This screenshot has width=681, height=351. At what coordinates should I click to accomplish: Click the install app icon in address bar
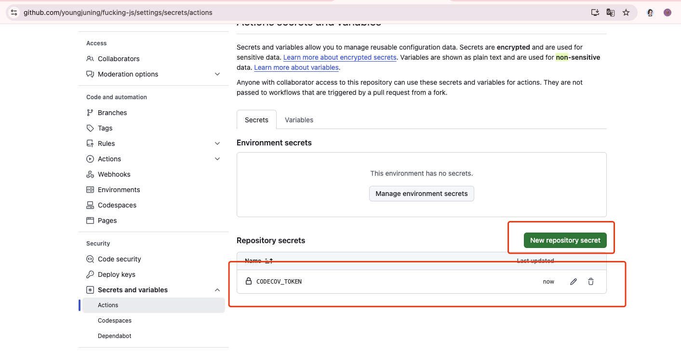595,13
